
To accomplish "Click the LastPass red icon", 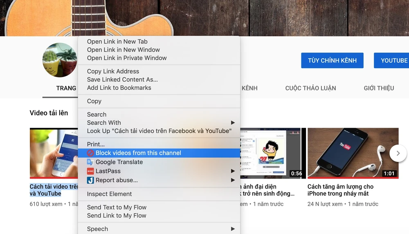I will tap(90, 171).
